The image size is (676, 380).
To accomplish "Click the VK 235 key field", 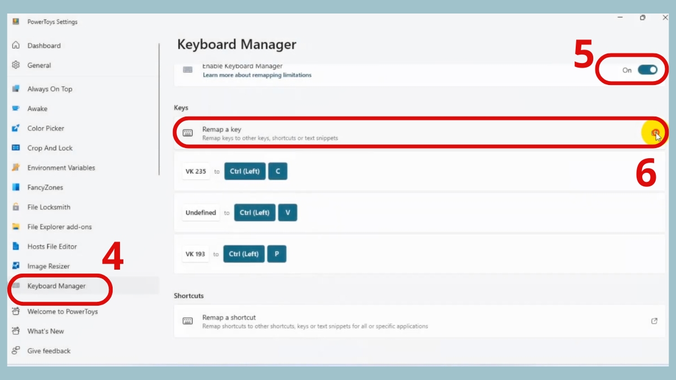I will pyautogui.click(x=195, y=171).
